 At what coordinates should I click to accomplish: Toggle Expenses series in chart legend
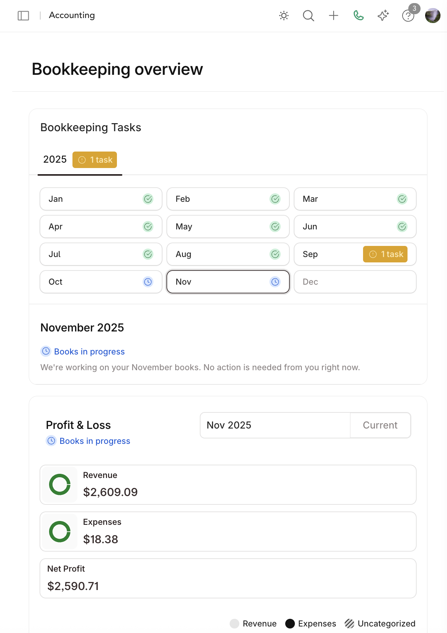point(311,623)
